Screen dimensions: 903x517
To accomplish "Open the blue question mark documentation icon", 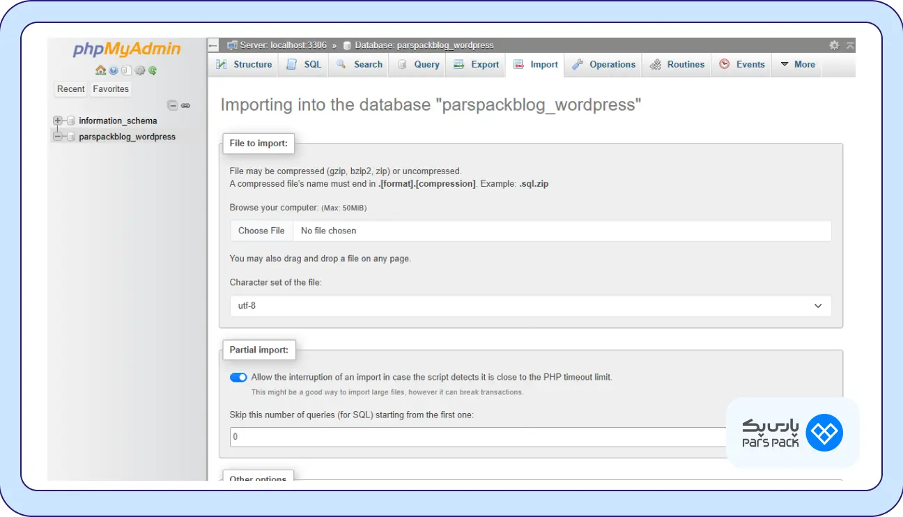I will (x=114, y=70).
